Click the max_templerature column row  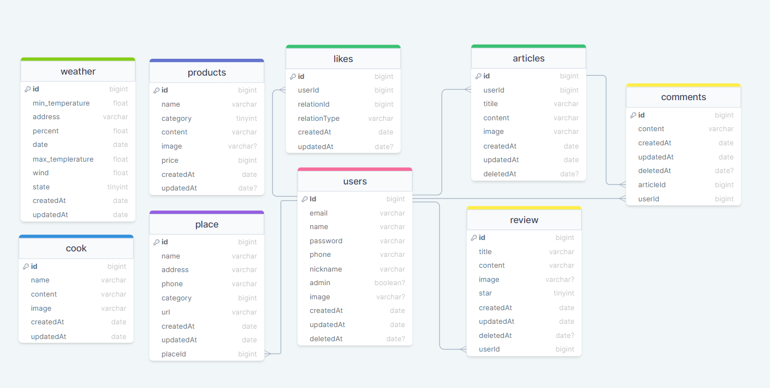78,159
